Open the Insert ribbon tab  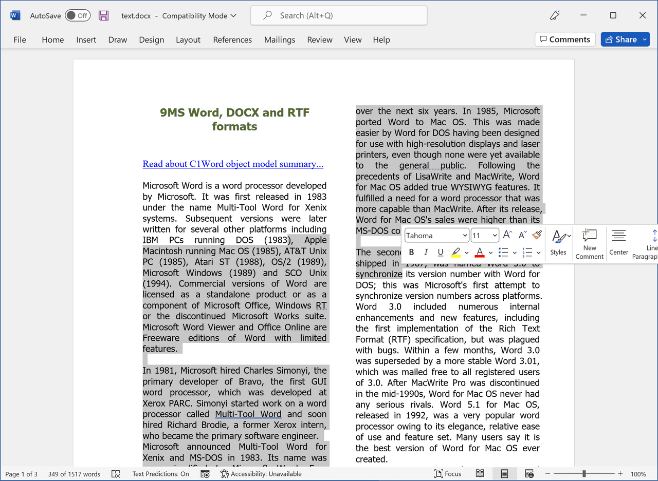point(86,40)
